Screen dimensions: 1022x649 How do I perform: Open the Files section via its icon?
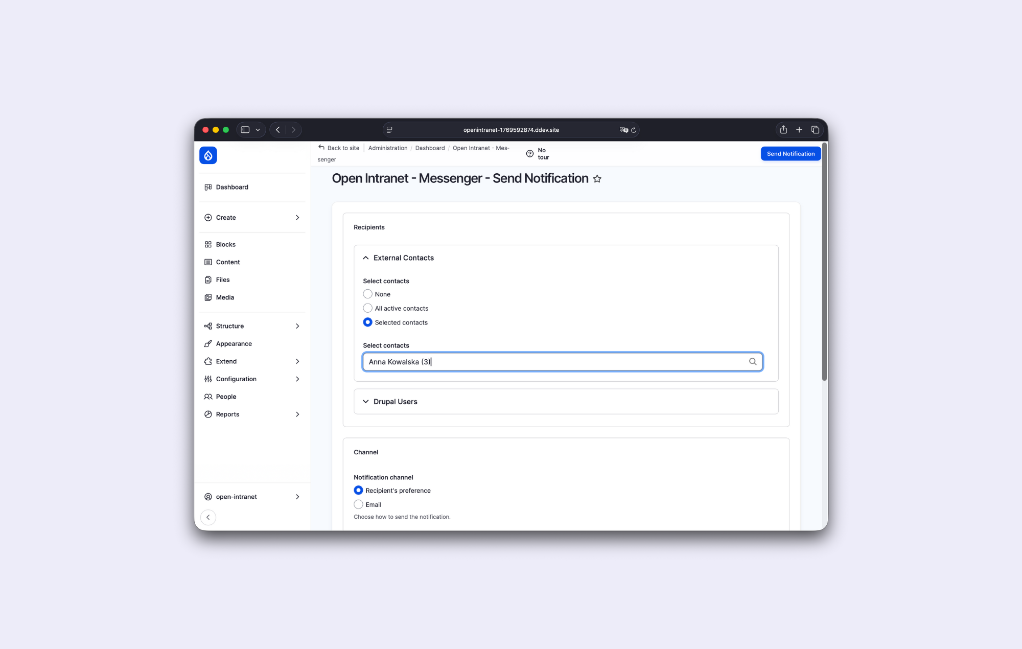[208, 280]
